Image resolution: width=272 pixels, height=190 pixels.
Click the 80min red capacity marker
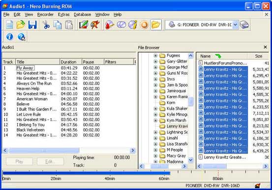click(x=218, y=174)
